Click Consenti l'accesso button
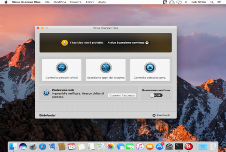 tap(122, 95)
